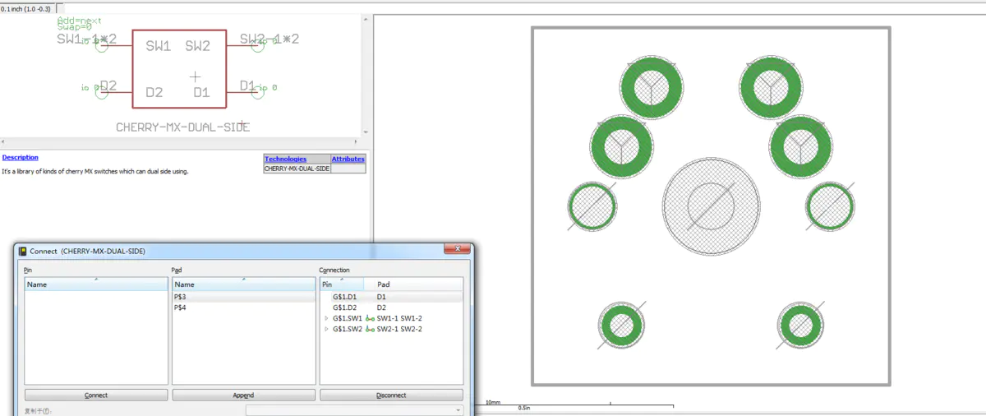Click the Disconnect button

(391, 395)
